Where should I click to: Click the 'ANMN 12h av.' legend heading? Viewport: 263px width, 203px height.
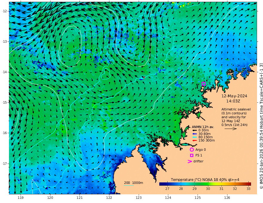pyautogui.click(x=203, y=127)
